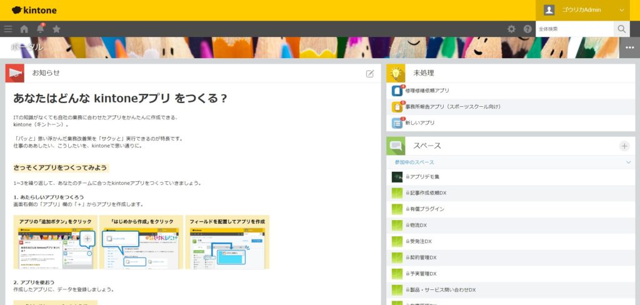The width and height of the screenshot is (640, 305).
Task: Click the お知らせ panel title
Action: pyautogui.click(x=46, y=73)
